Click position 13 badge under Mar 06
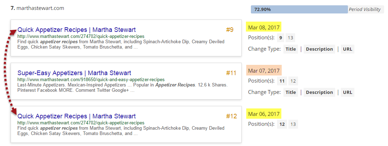 tap(293, 124)
